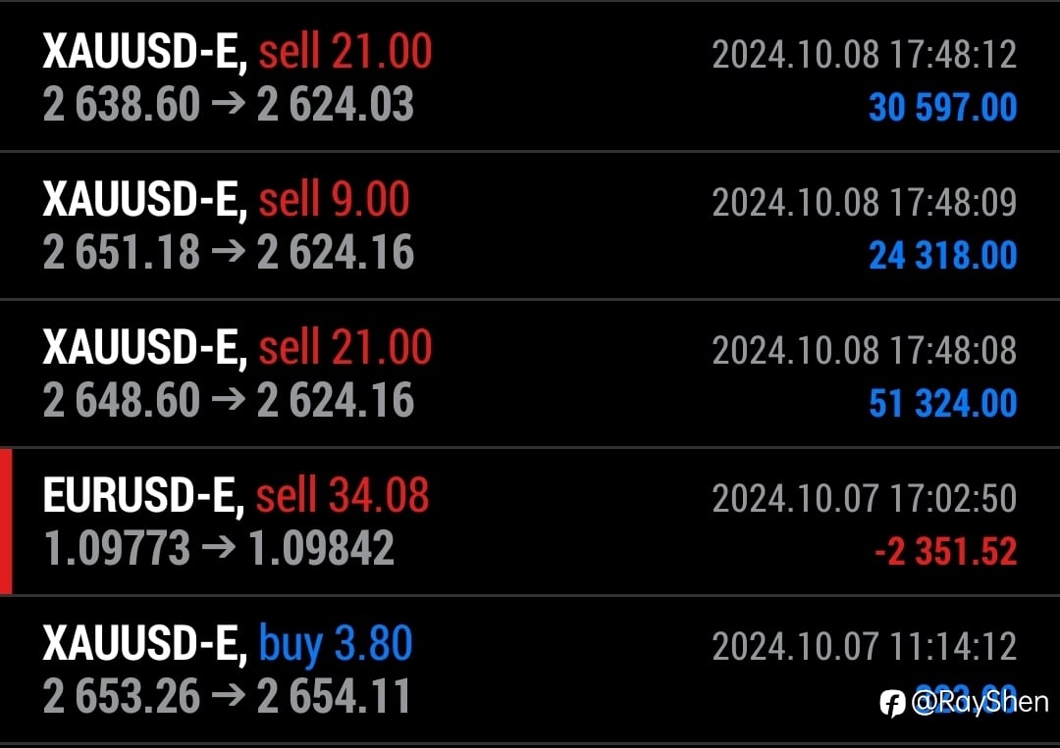Click the -2 351.52 loss value
Image resolution: width=1060 pixels, height=748 pixels.
pos(946,552)
